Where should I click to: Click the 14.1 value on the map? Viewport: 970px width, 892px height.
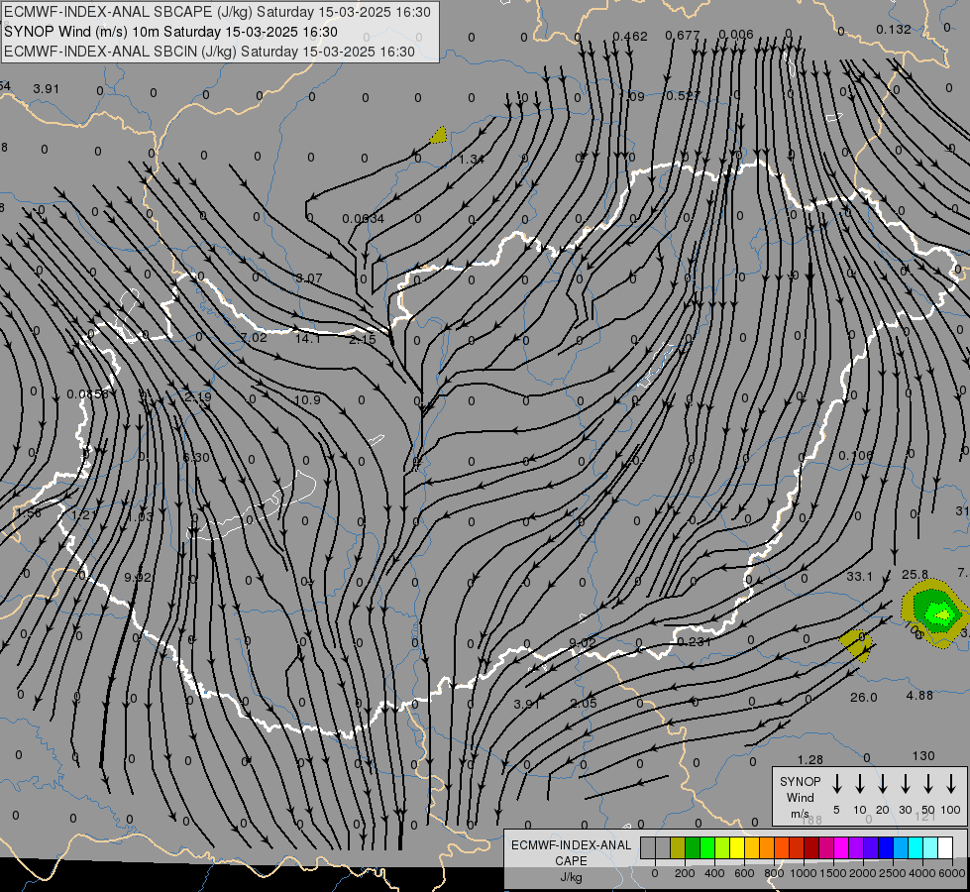point(307,338)
